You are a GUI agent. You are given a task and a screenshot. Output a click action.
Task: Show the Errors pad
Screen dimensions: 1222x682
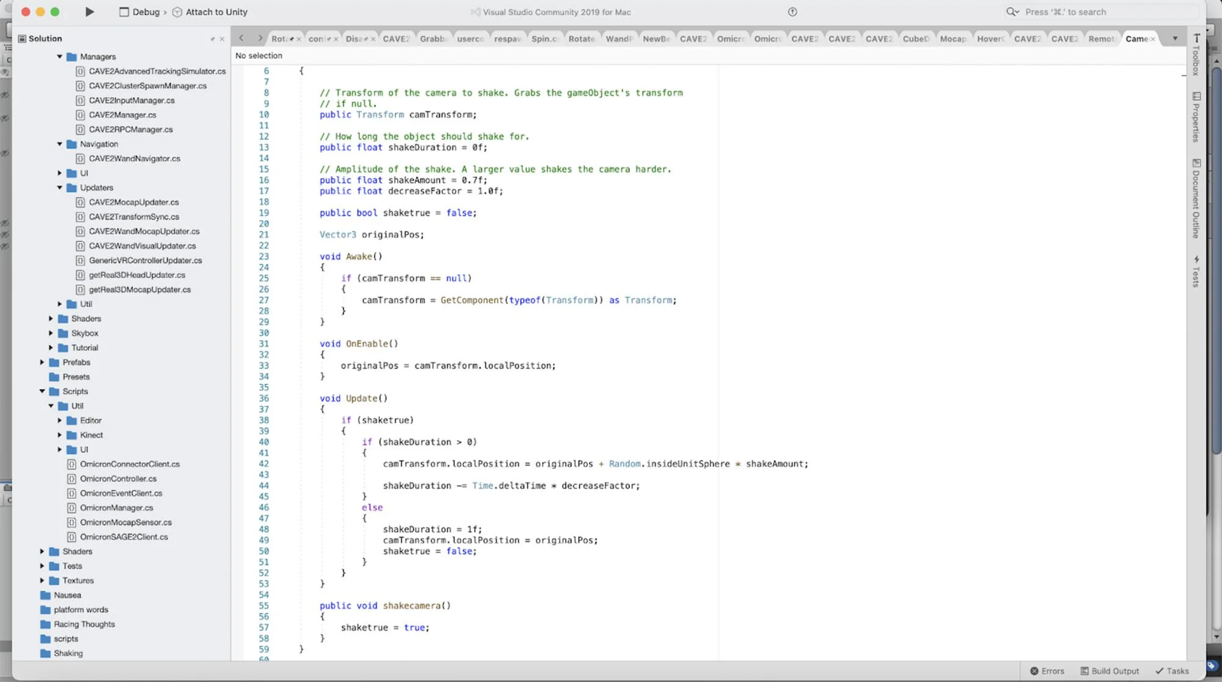pos(1047,671)
